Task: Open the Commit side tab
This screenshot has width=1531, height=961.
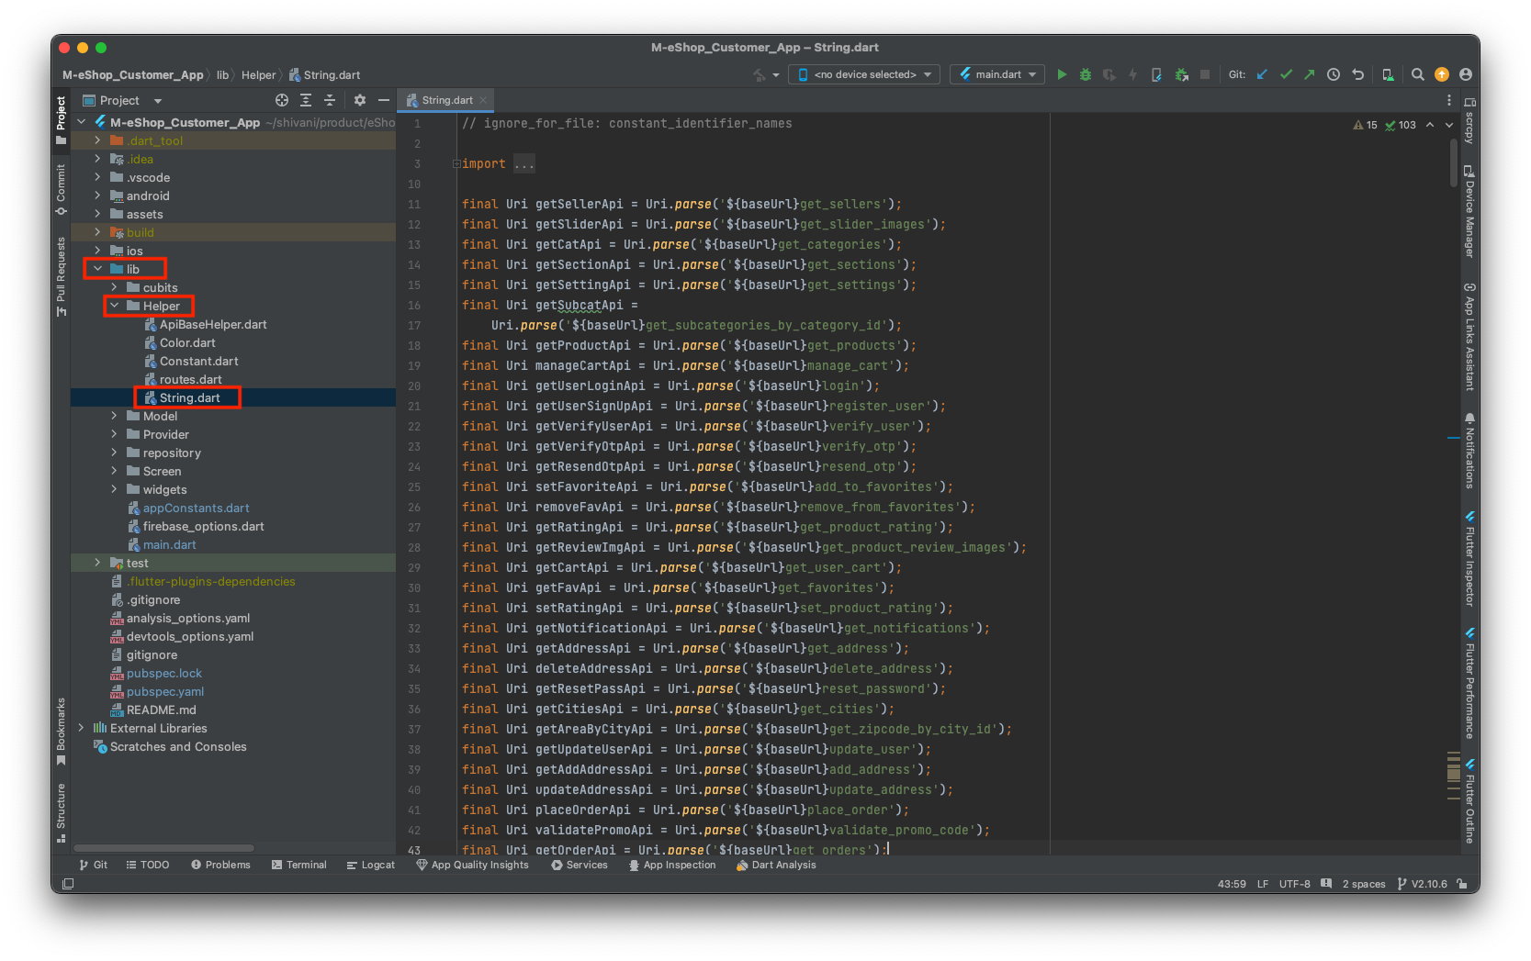Action: point(61,189)
